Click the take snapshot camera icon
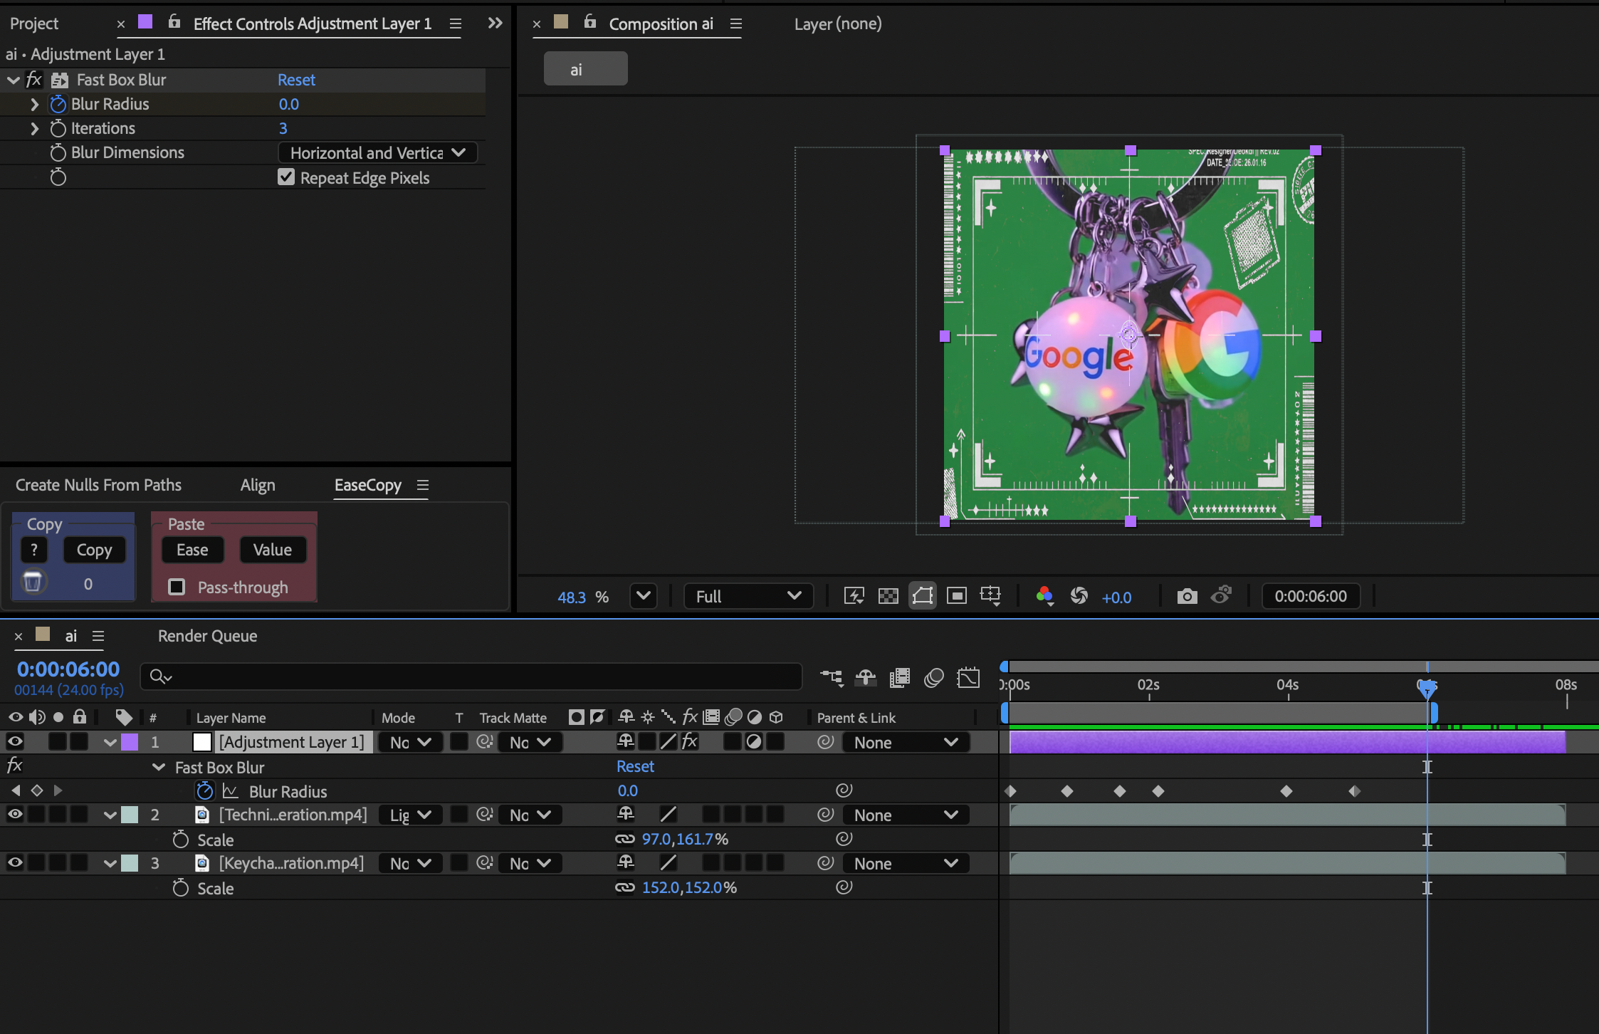This screenshot has height=1034, width=1599. [x=1187, y=597]
